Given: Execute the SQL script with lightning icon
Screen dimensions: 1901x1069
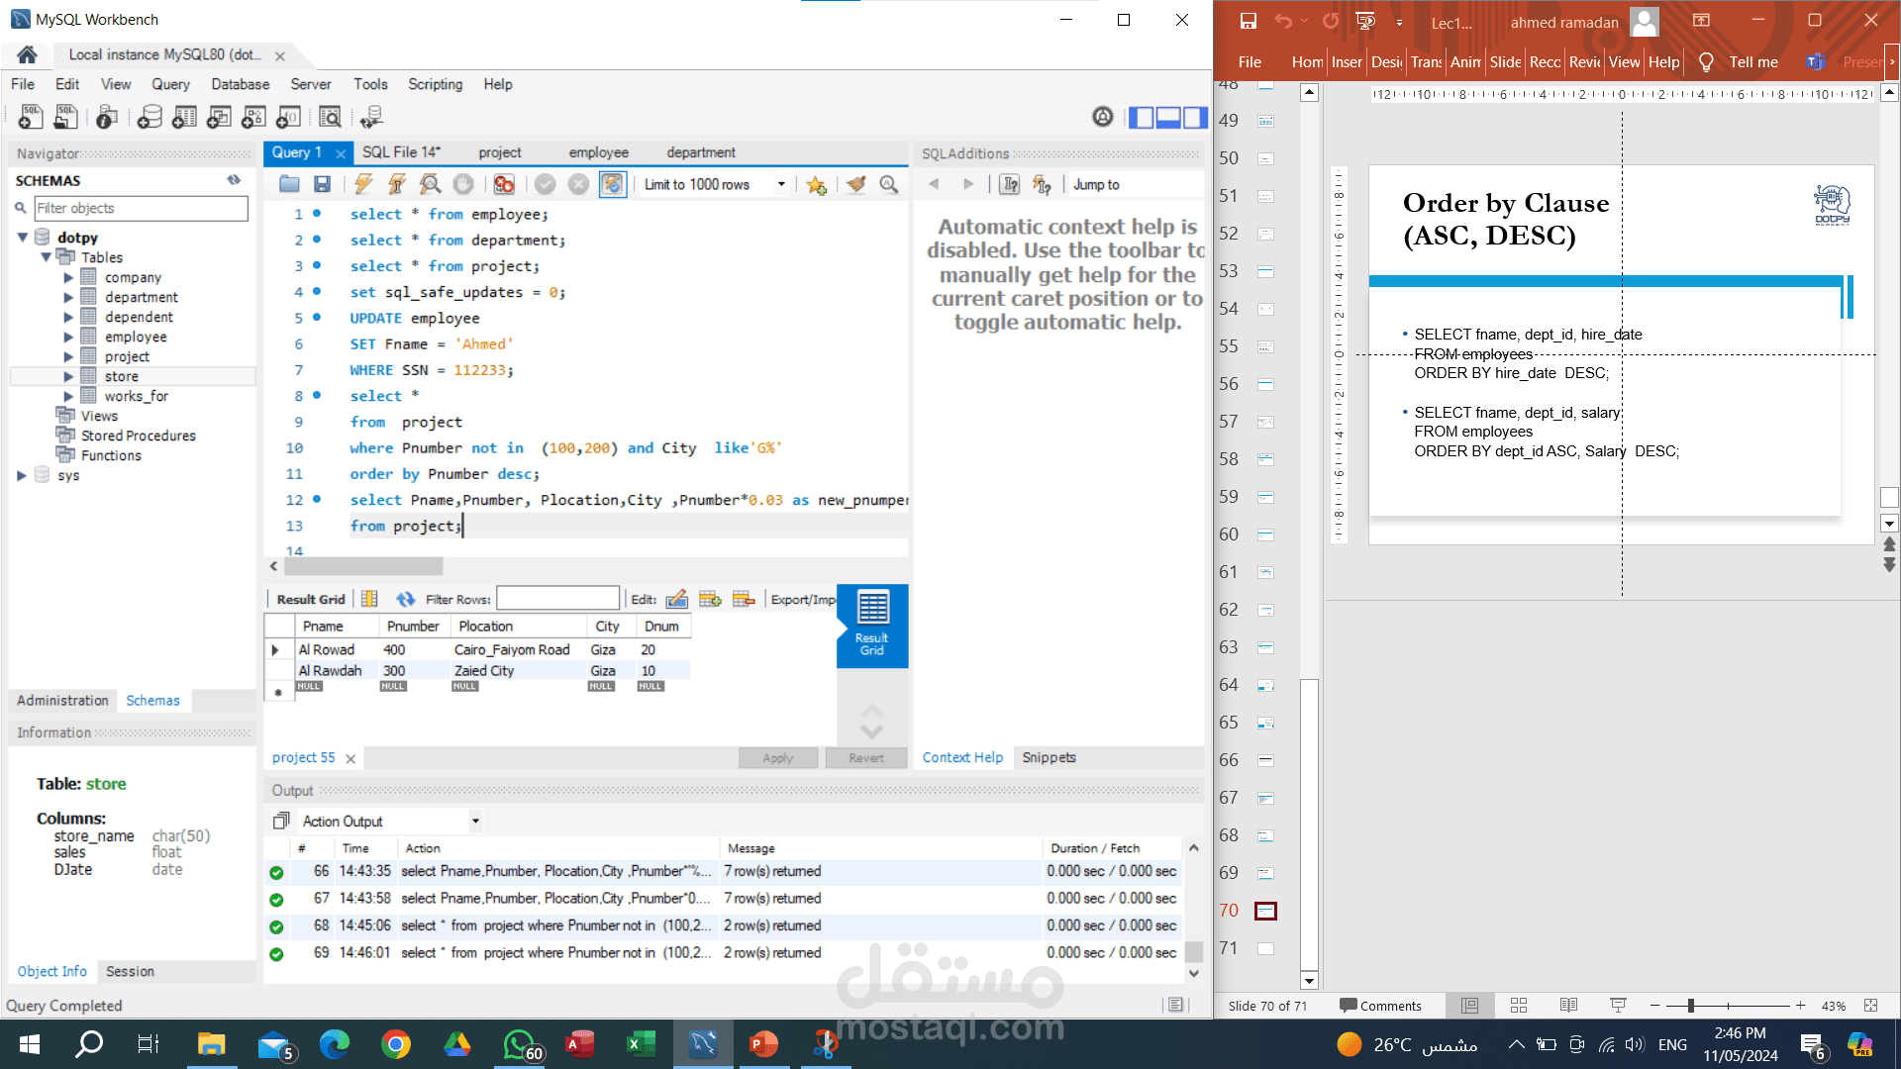Looking at the screenshot, I should 363,184.
